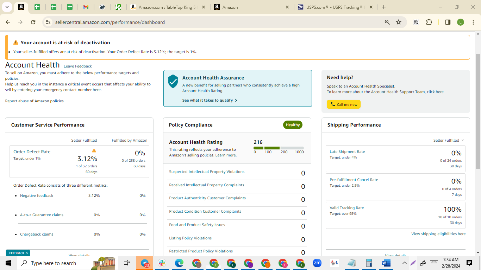The image size is (481, 270).
Task: Open Calculator from the taskbar
Action: (x=369, y=263)
